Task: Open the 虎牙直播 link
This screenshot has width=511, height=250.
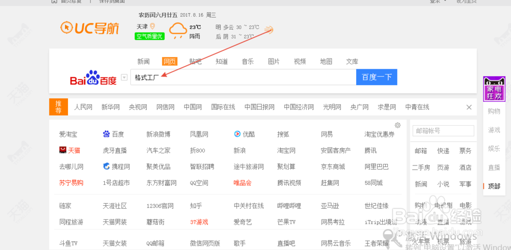Action: point(114,150)
